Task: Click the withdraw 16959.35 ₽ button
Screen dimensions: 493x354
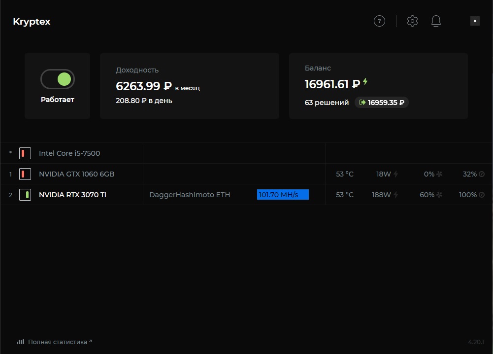Action: (381, 102)
